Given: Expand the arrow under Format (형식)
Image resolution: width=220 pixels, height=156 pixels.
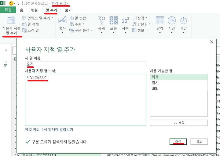Looking at the screenshot, I should coord(62,32).
